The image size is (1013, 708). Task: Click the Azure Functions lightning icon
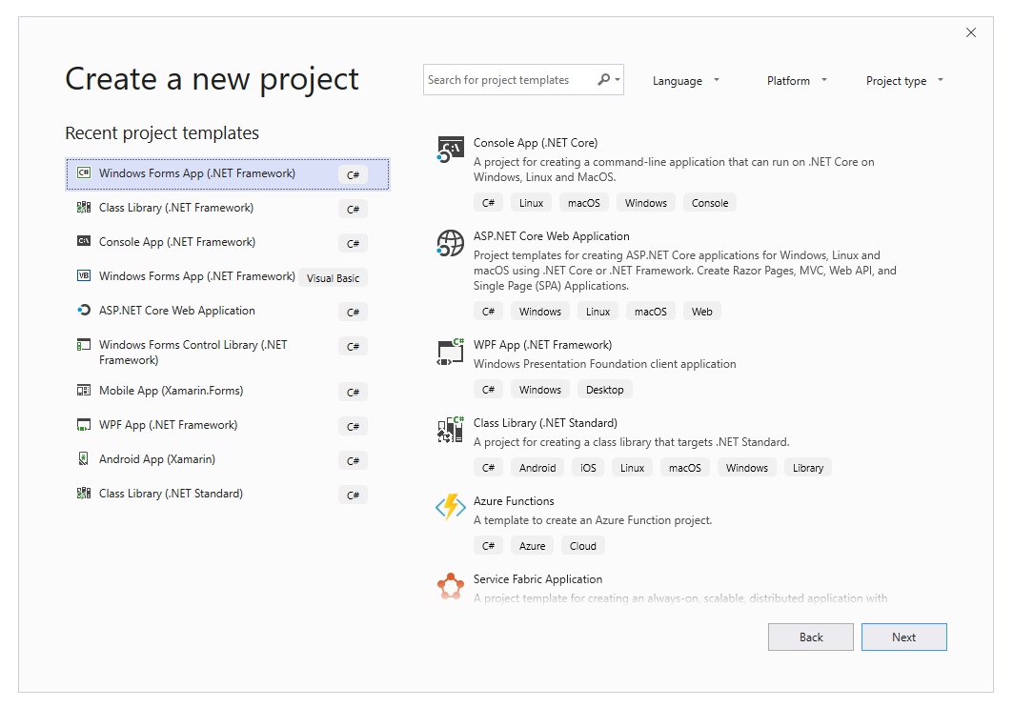[x=451, y=507]
